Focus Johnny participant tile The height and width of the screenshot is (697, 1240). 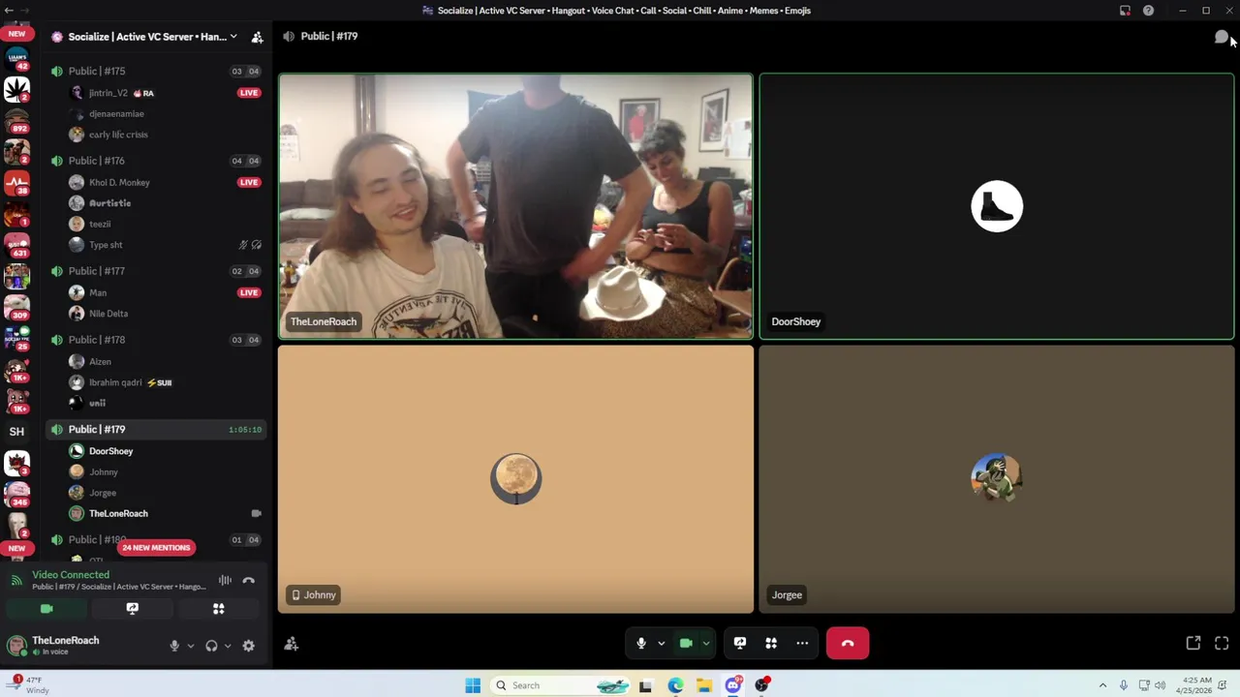pos(515,479)
